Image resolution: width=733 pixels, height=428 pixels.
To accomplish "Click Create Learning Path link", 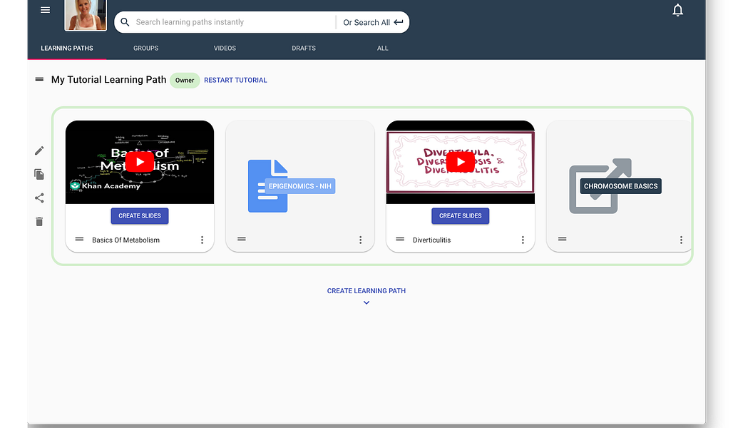I will coord(366,291).
